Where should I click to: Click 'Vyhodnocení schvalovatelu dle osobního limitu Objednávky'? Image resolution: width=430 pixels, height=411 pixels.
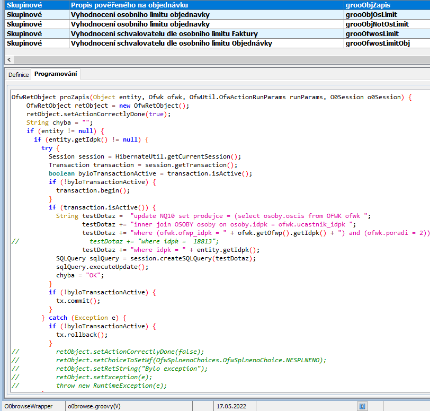pyautogui.click(x=171, y=43)
